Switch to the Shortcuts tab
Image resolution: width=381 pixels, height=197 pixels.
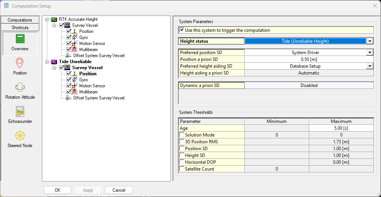pos(20,28)
